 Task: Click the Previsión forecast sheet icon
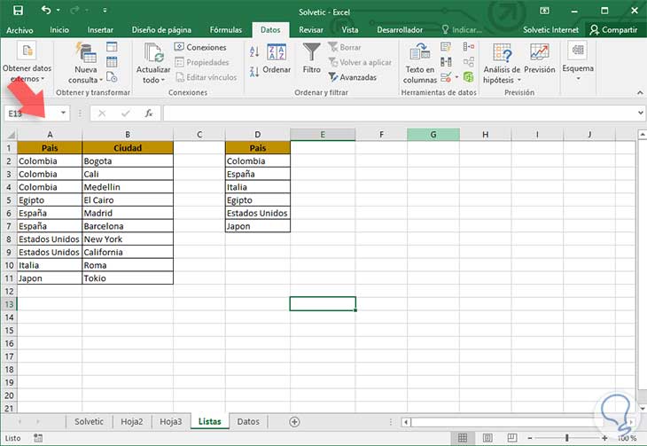539,53
